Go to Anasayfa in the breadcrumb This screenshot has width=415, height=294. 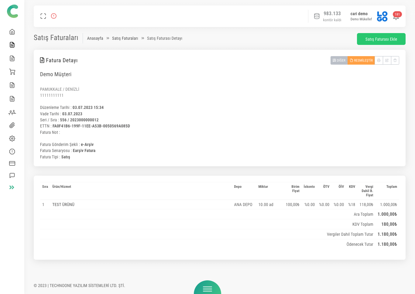tap(95, 38)
